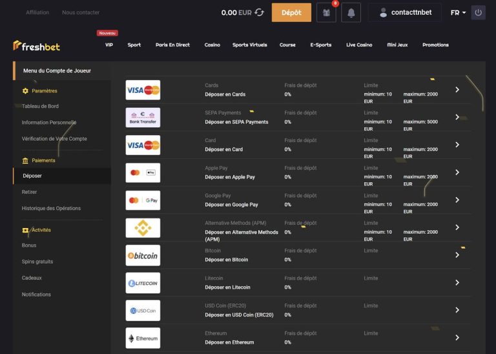Open Retirer in the sidebar
Screen dimensions: 496x354
(29, 192)
